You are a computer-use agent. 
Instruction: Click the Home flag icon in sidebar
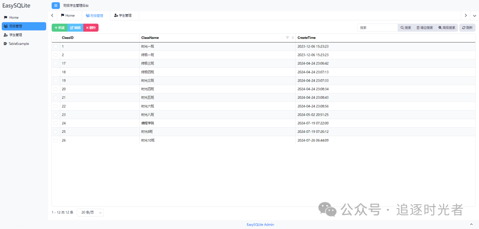(x=5, y=17)
